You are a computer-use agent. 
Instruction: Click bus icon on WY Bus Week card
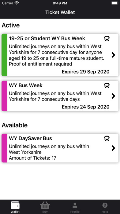coord(107,85)
